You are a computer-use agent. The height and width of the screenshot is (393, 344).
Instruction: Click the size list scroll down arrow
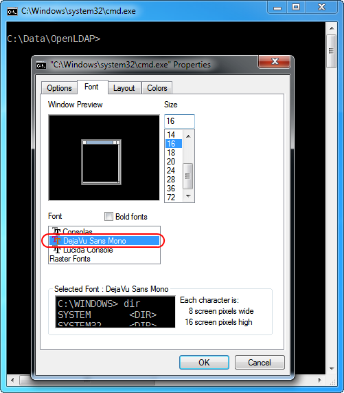click(188, 196)
